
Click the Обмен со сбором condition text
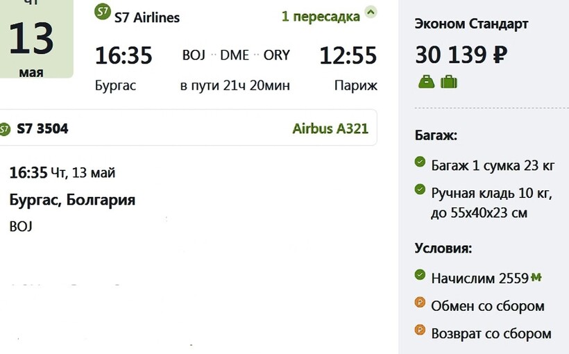coord(488,305)
